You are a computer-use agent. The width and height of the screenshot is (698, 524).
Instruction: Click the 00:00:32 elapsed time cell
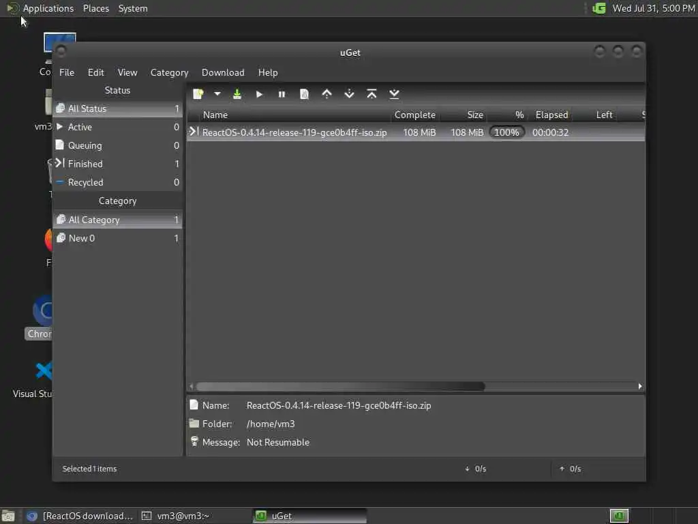(x=550, y=132)
